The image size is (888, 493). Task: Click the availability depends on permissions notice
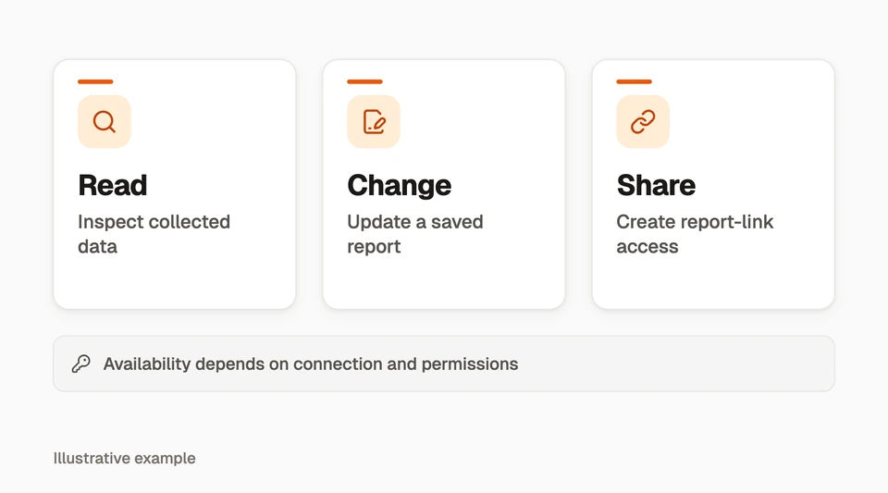point(444,364)
